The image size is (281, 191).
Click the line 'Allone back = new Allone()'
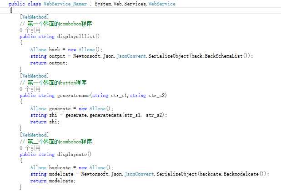(66, 49)
